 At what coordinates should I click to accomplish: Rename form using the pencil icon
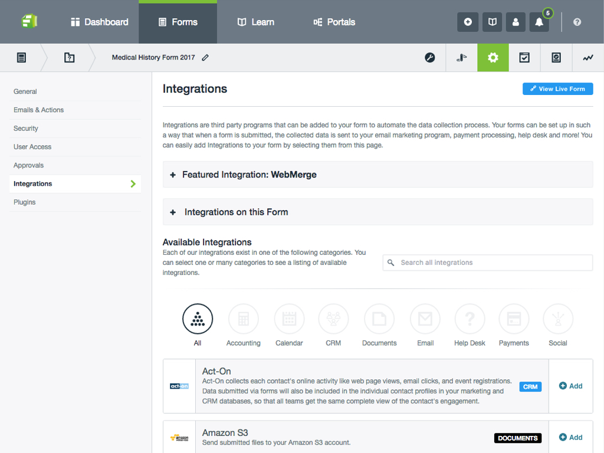pyautogui.click(x=205, y=57)
